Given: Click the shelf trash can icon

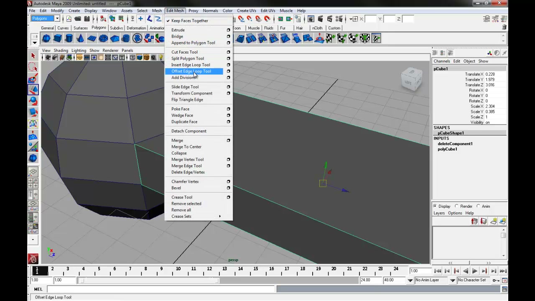Looking at the screenshot, I should pos(504,27).
